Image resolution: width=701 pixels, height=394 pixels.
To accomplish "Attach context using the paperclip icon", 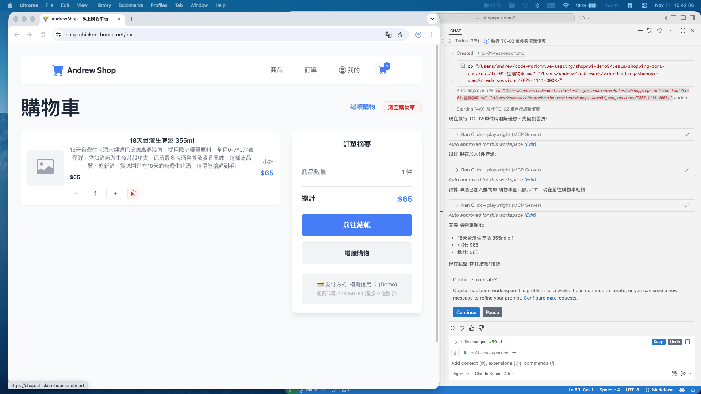I will 455,353.
